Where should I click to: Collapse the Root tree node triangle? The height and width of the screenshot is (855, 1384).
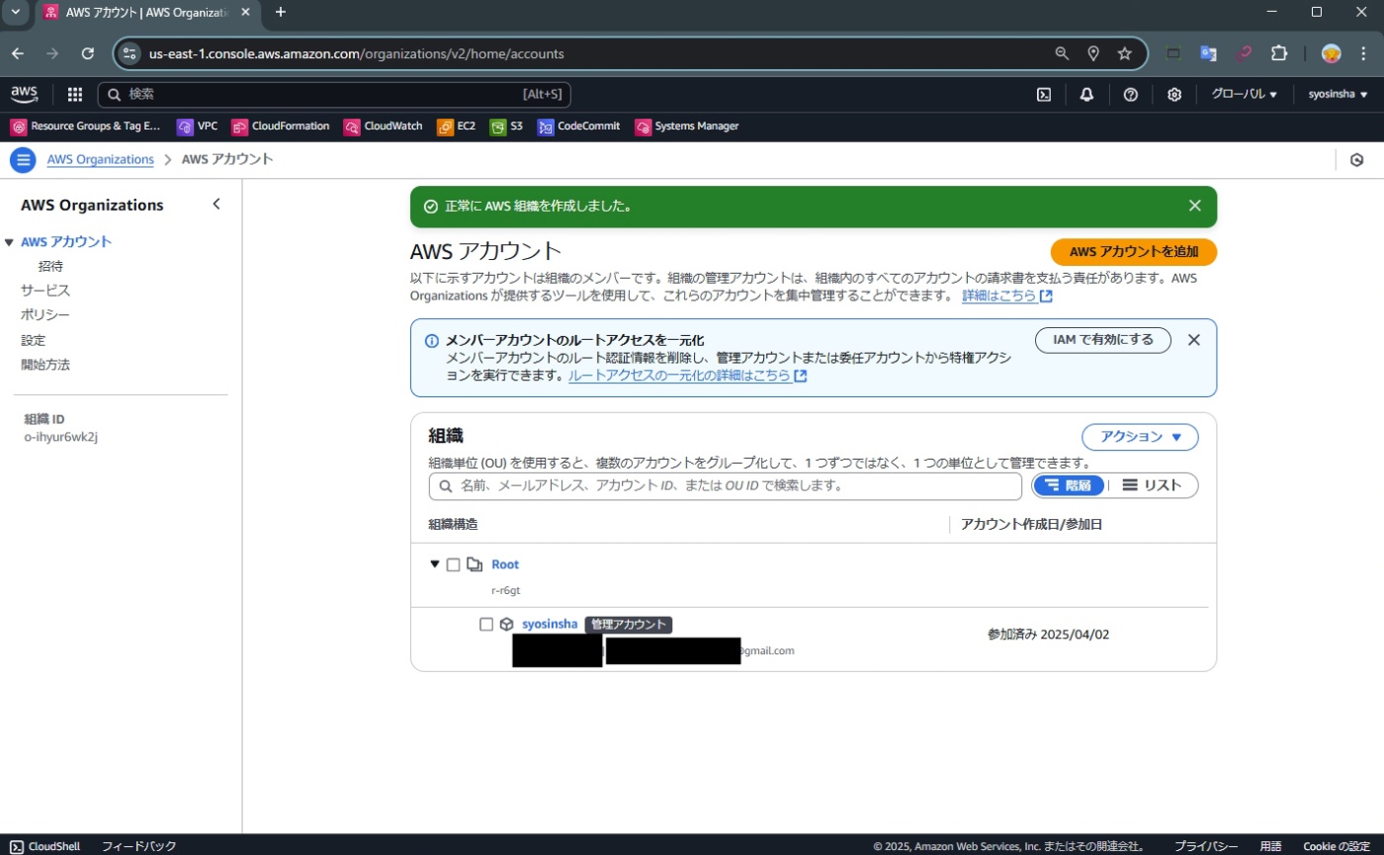point(434,564)
